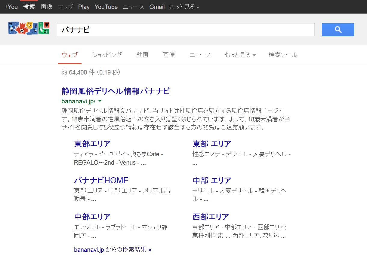The height and width of the screenshot is (265, 367).
Task: Select the ウェブ tab
Action: click(x=69, y=55)
